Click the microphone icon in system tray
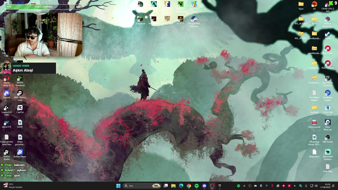Viewport: 338px width, 190px height. [306, 186]
